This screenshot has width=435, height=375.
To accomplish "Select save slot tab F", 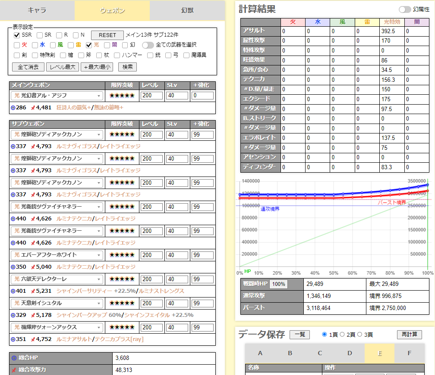I will (409, 352).
